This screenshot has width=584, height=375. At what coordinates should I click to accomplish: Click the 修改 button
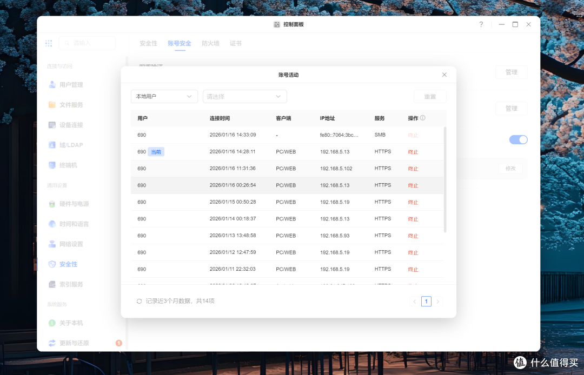click(510, 169)
